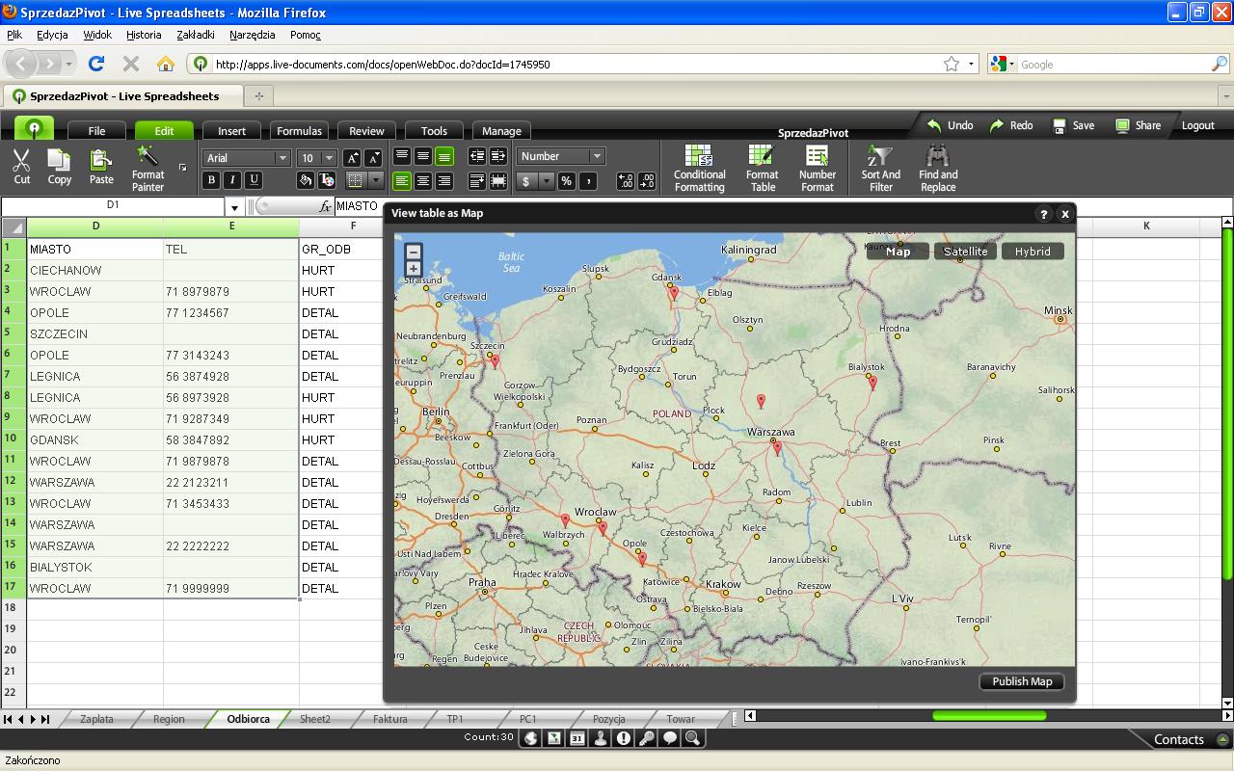Expand the borders dropdown arrow
Image resolution: width=1234 pixels, height=771 pixels.
coord(376,180)
